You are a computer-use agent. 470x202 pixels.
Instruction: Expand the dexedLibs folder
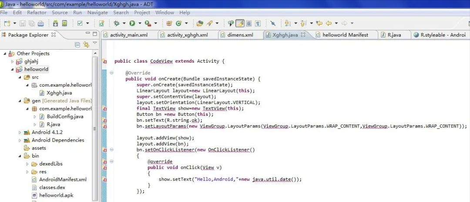pos(27,164)
